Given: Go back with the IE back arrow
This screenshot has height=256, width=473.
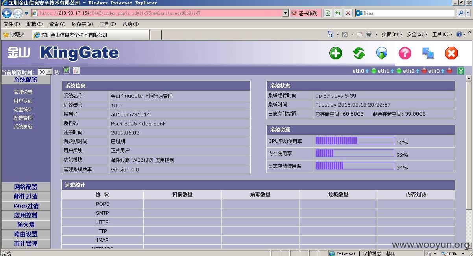Looking at the screenshot, I should [7, 13].
